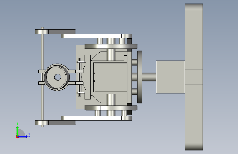Select the upper dark gray link bar

point(62,32)
